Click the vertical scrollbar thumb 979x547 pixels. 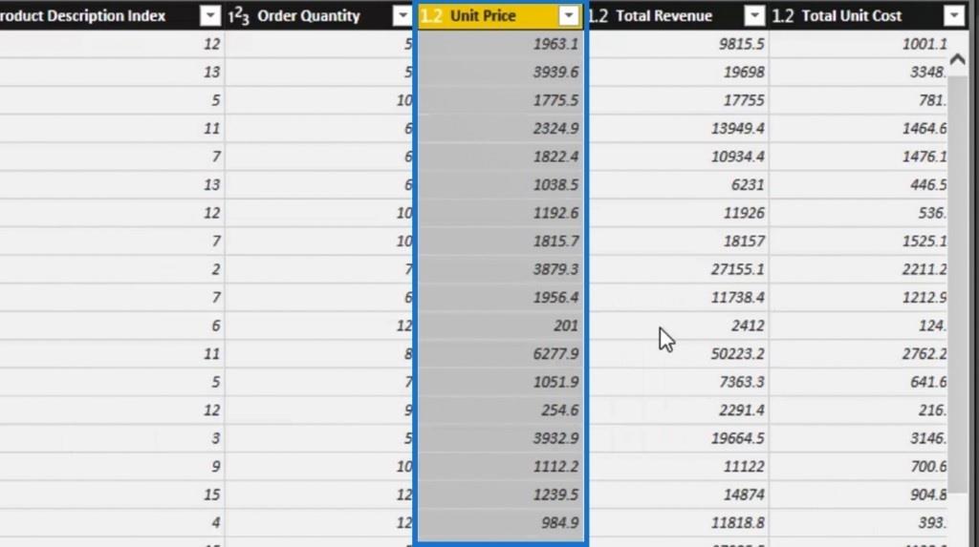coord(957,284)
